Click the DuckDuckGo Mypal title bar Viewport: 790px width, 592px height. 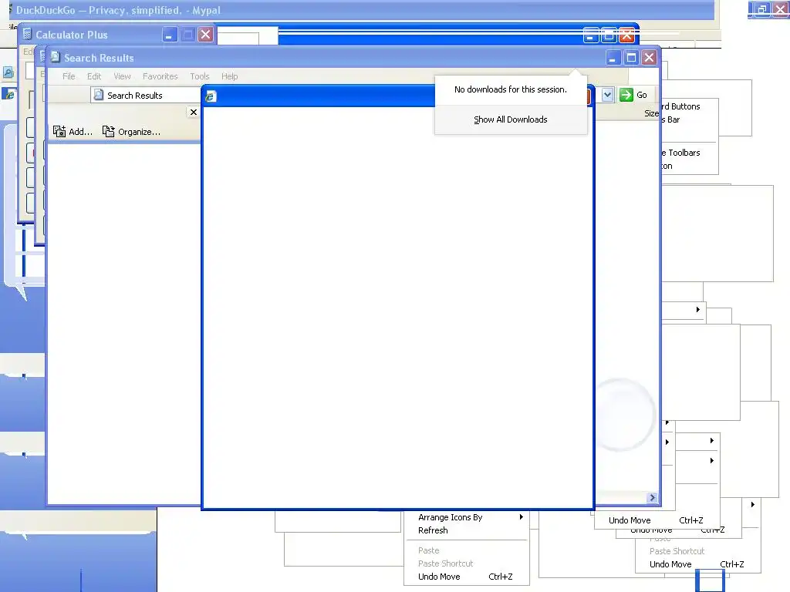[x=361, y=10]
